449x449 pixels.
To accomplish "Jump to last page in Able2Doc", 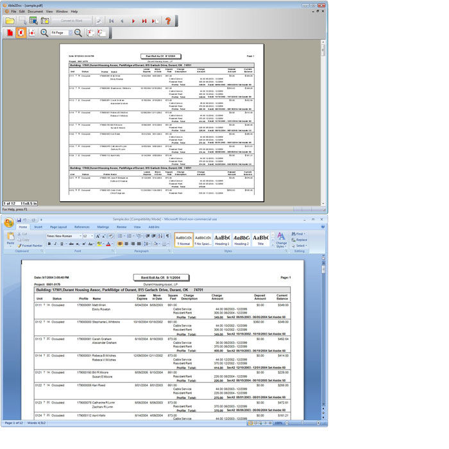I will tap(144, 21).
